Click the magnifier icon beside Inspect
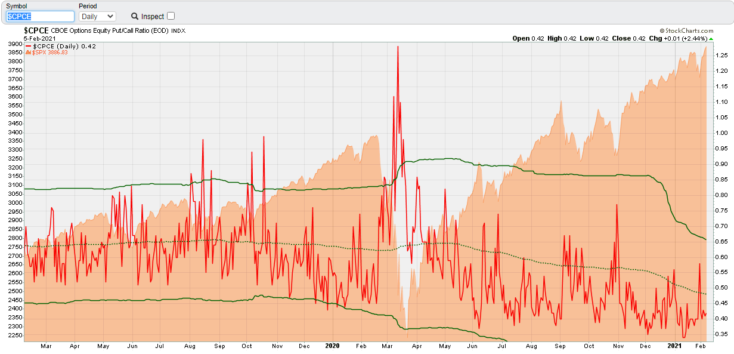734x354 pixels. (x=135, y=16)
